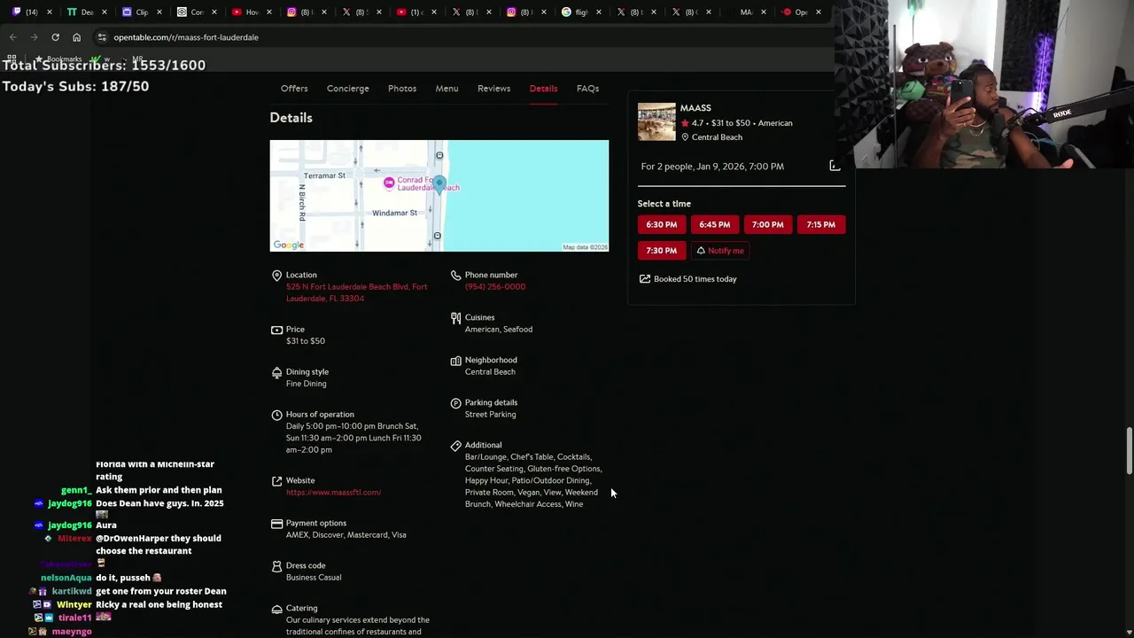Click the Dining style cloche icon
Screen dimensions: 1134x638
pos(276,372)
